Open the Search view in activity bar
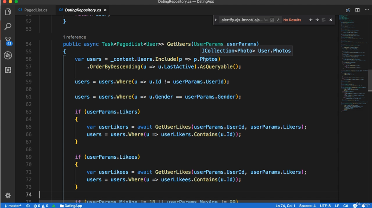Image resolution: width=372 pixels, height=208 pixels. pos(8,26)
